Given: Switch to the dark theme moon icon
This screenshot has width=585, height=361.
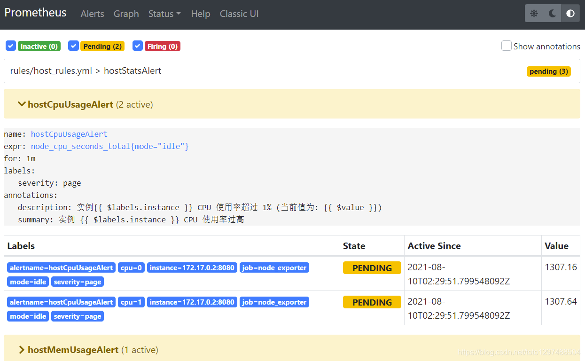Looking at the screenshot, I should tap(552, 14).
